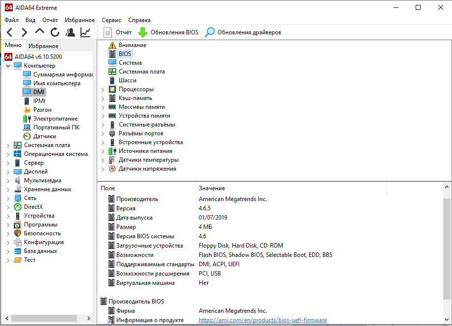Expand the Дисплей tree node

point(8,172)
